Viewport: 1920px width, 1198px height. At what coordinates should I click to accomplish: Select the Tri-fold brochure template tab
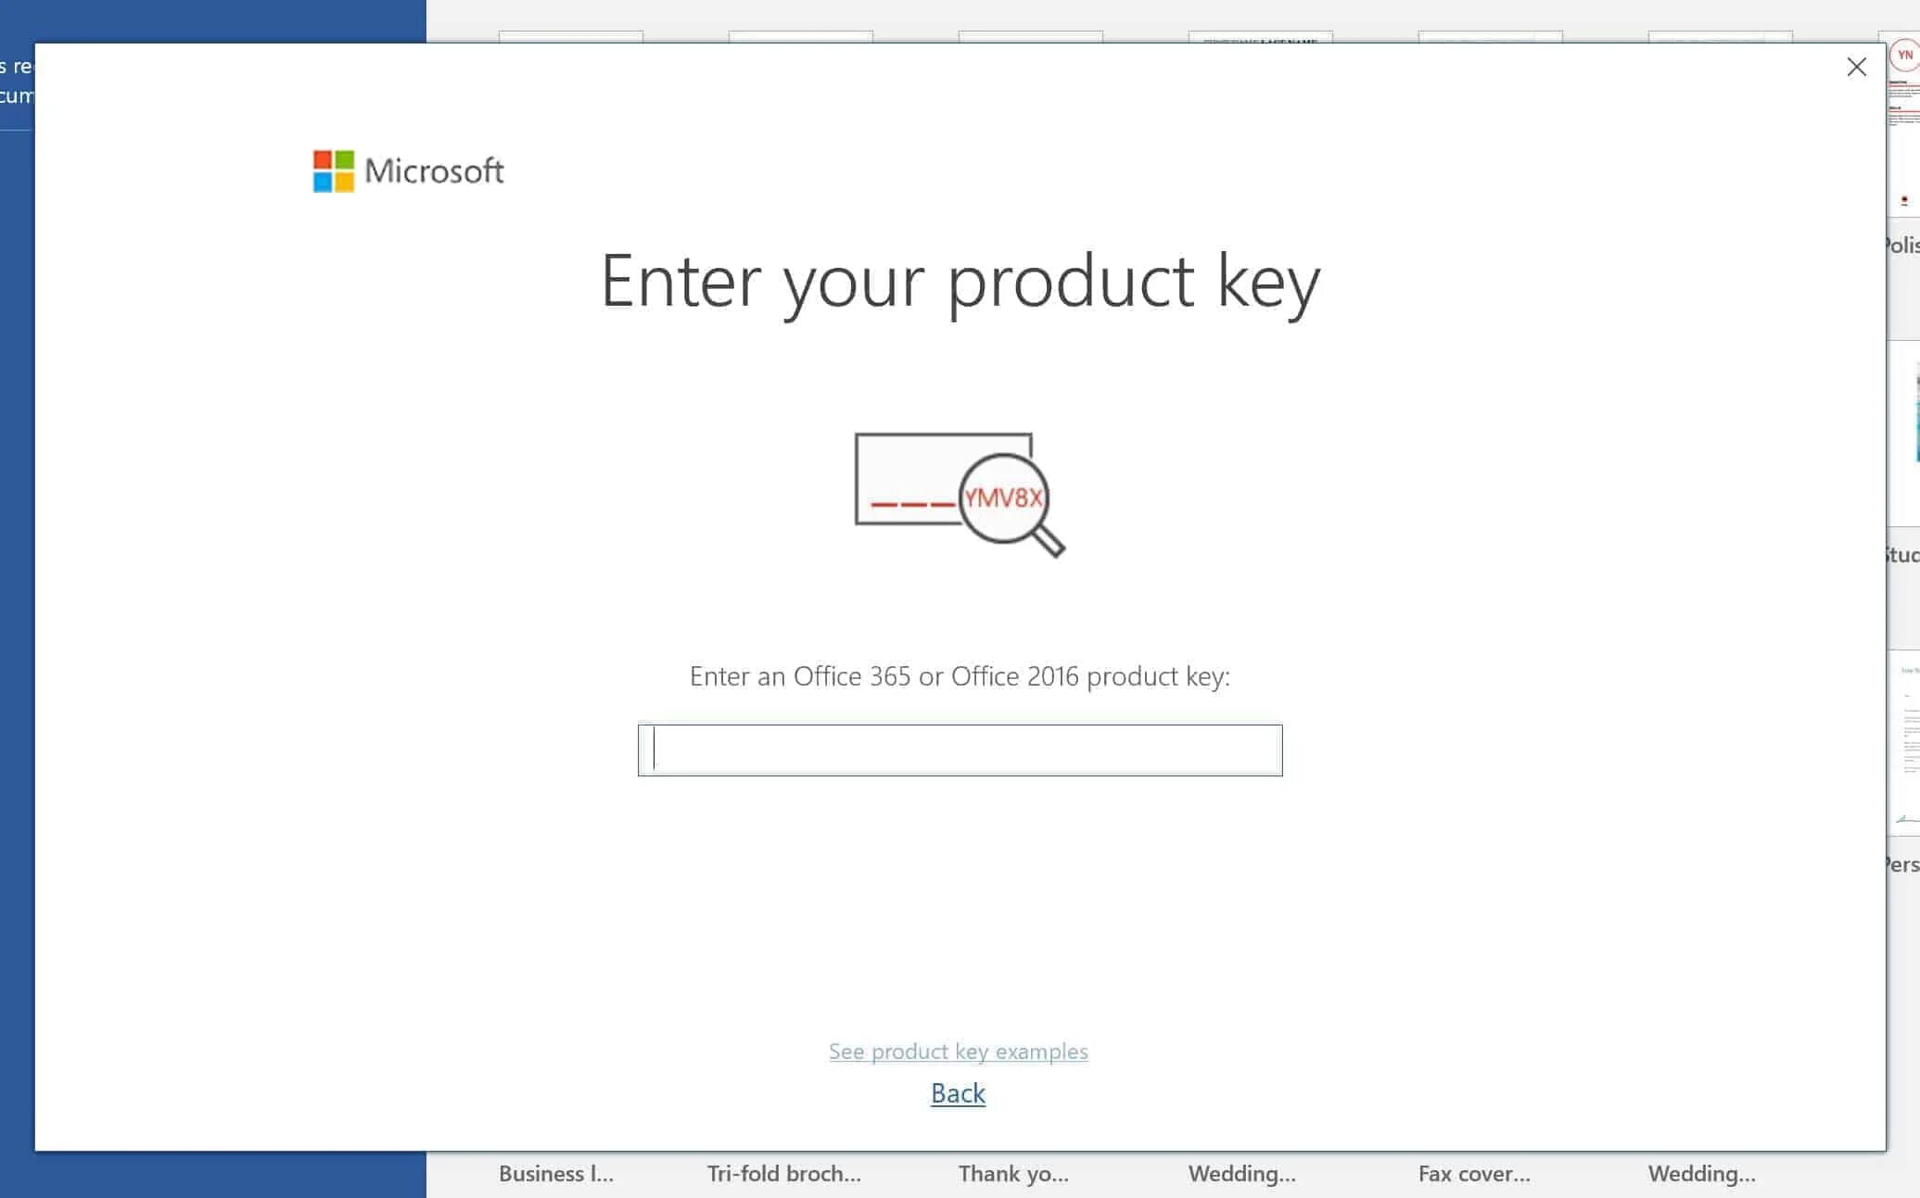click(x=784, y=1172)
